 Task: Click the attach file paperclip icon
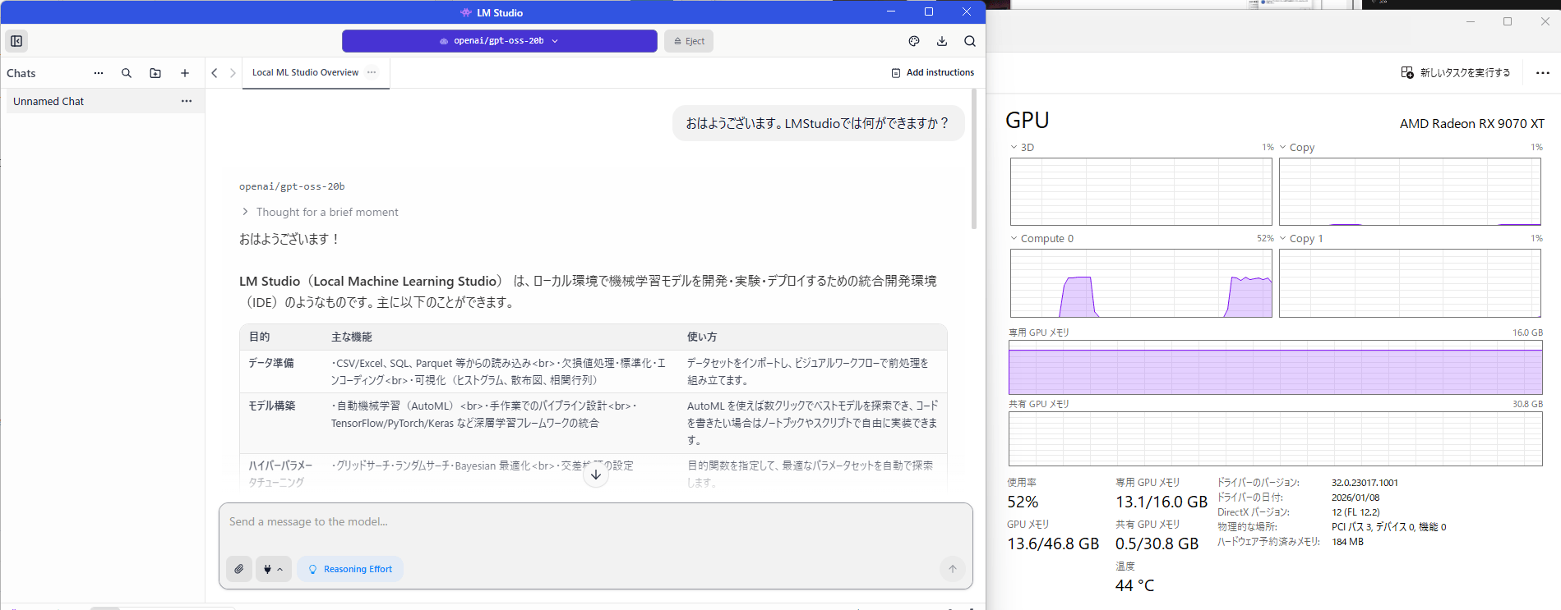coord(239,569)
